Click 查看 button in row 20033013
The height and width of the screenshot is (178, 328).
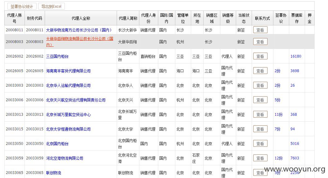tap(260, 115)
